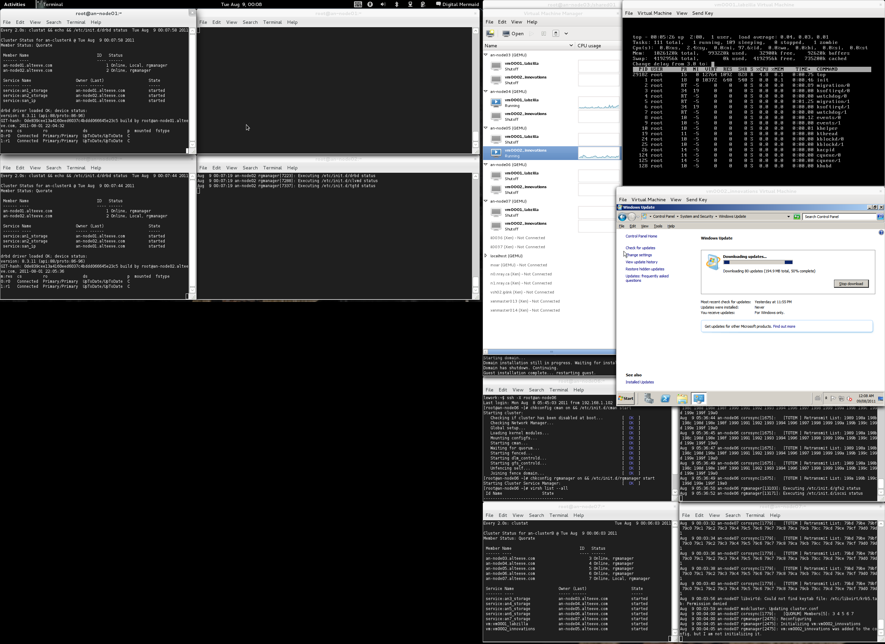Launch PowerShell from the Windows taskbar

[x=665, y=399]
